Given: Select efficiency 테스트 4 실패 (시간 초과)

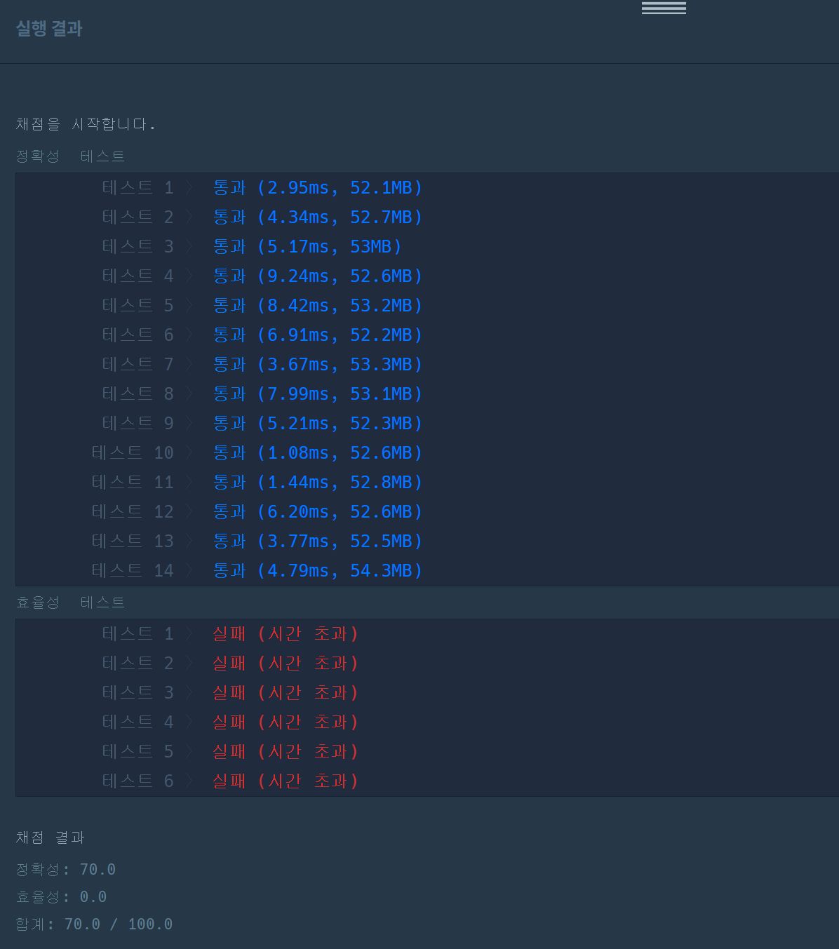Looking at the screenshot, I should tap(286, 722).
